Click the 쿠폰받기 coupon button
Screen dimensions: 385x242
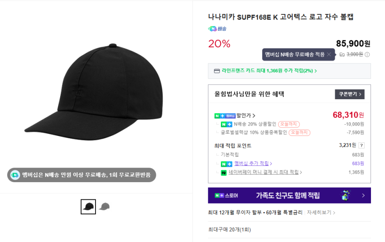point(350,94)
